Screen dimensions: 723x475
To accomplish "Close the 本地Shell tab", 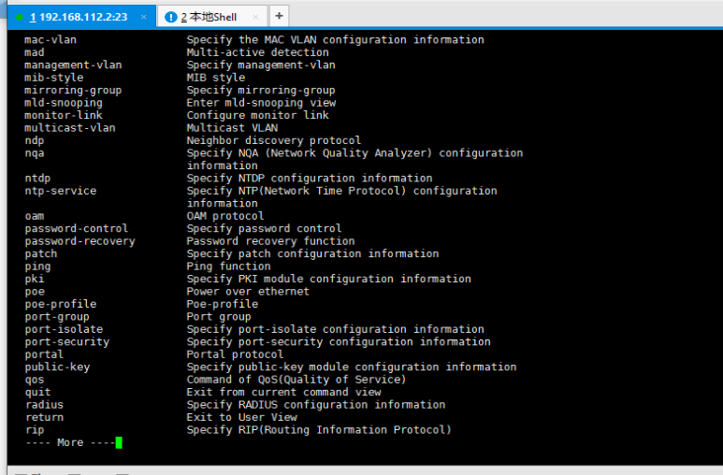I will [253, 17].
